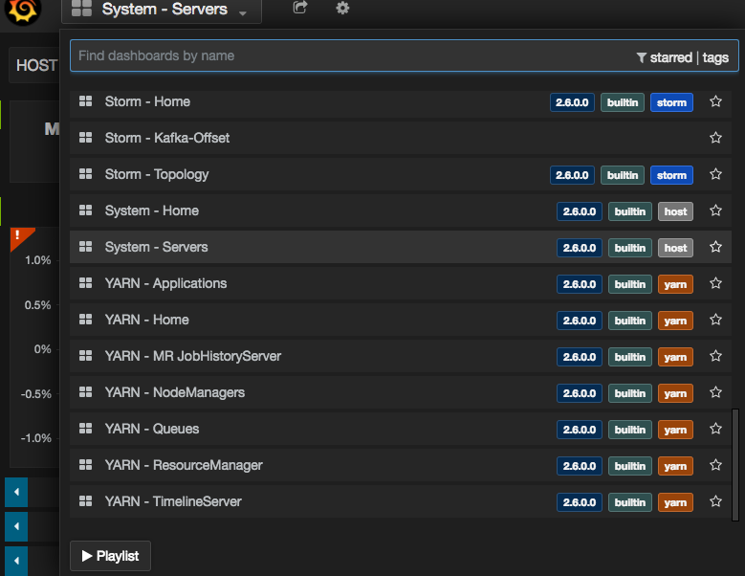Screen dimensions: 745x576
Task: Star the YARN - Applications dashboard
Action: tap(715, 283)
